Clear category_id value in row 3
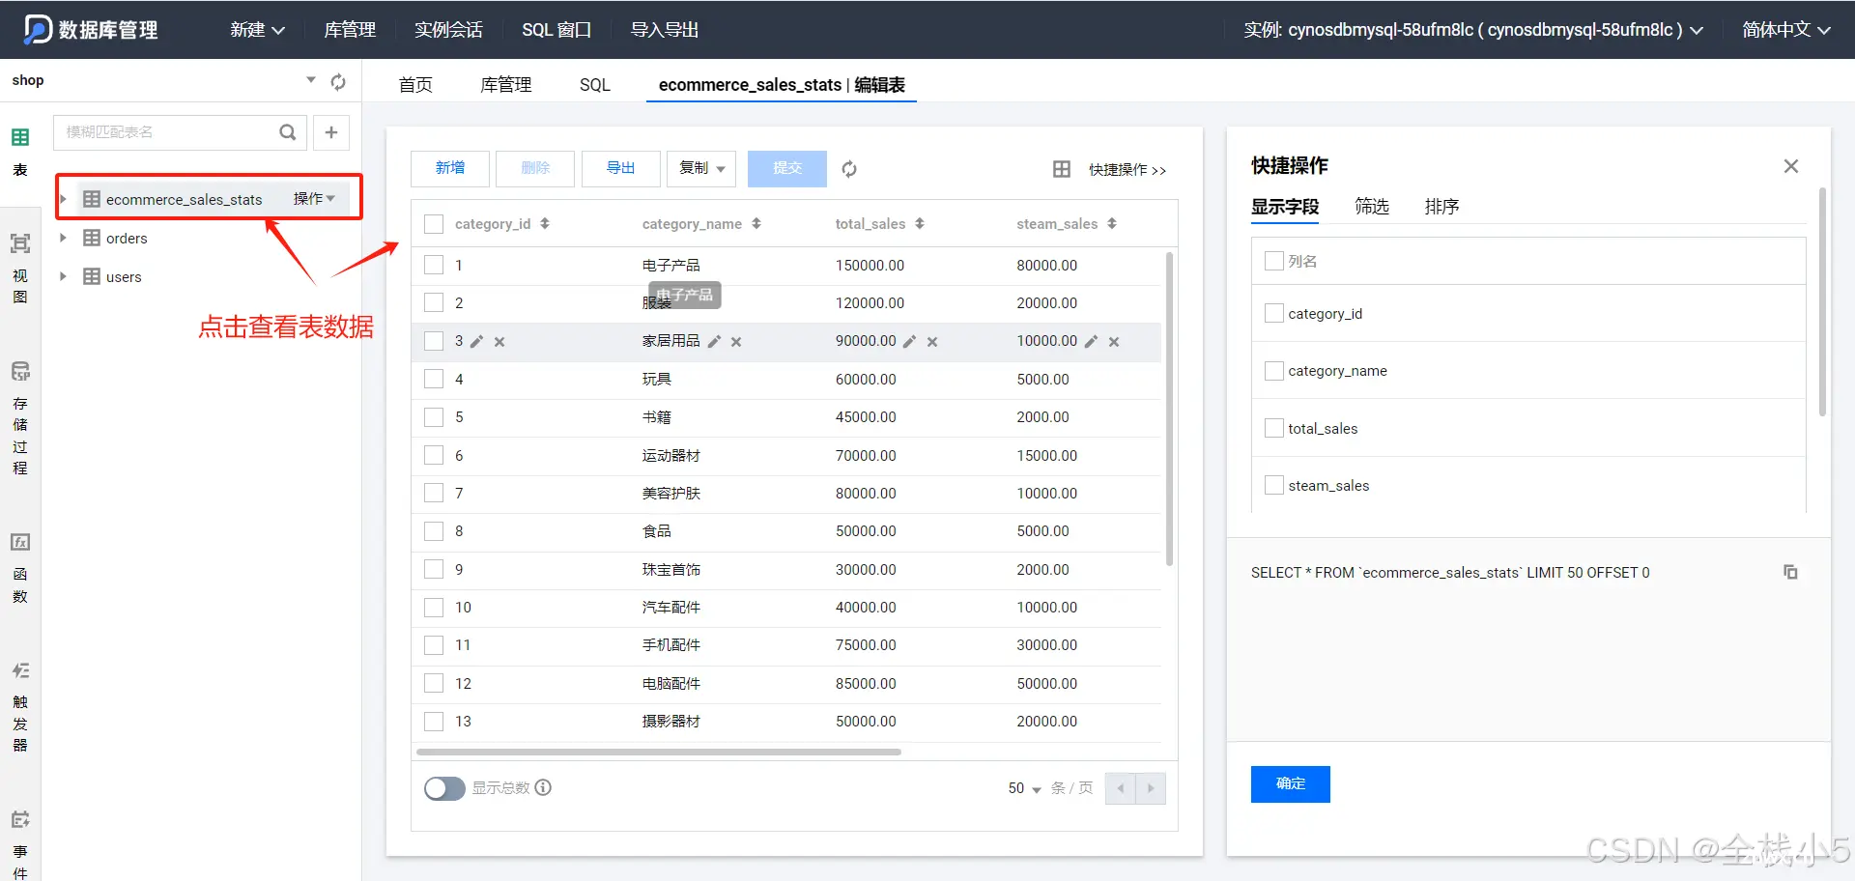 [499, 342]
